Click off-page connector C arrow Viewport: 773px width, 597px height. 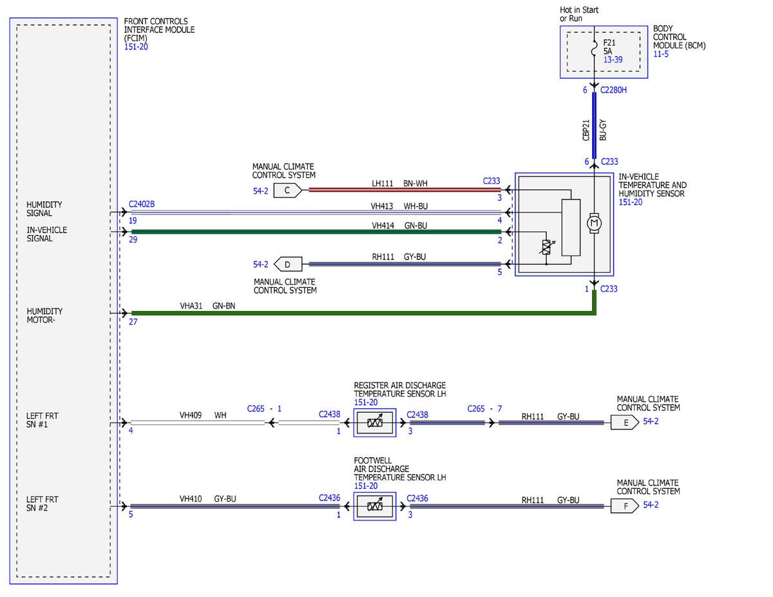tap(287, 190)
